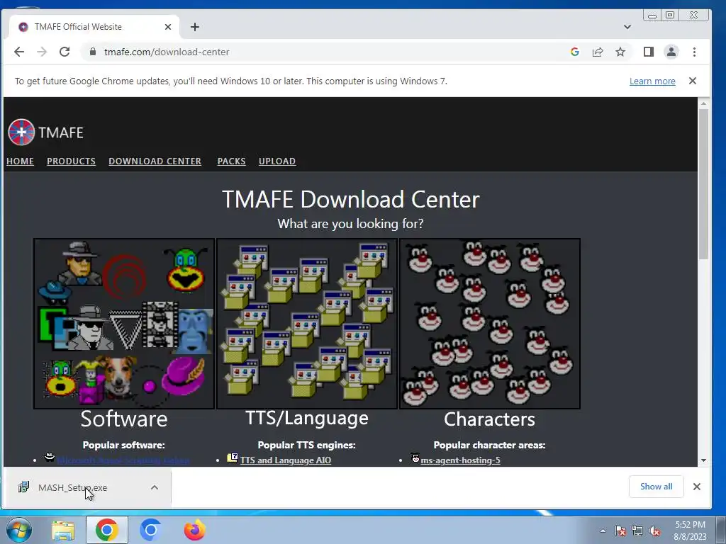726x544 pixels.
Task: Dismiss the Chrome update notification bar
Action: click(x=692, y=81)
